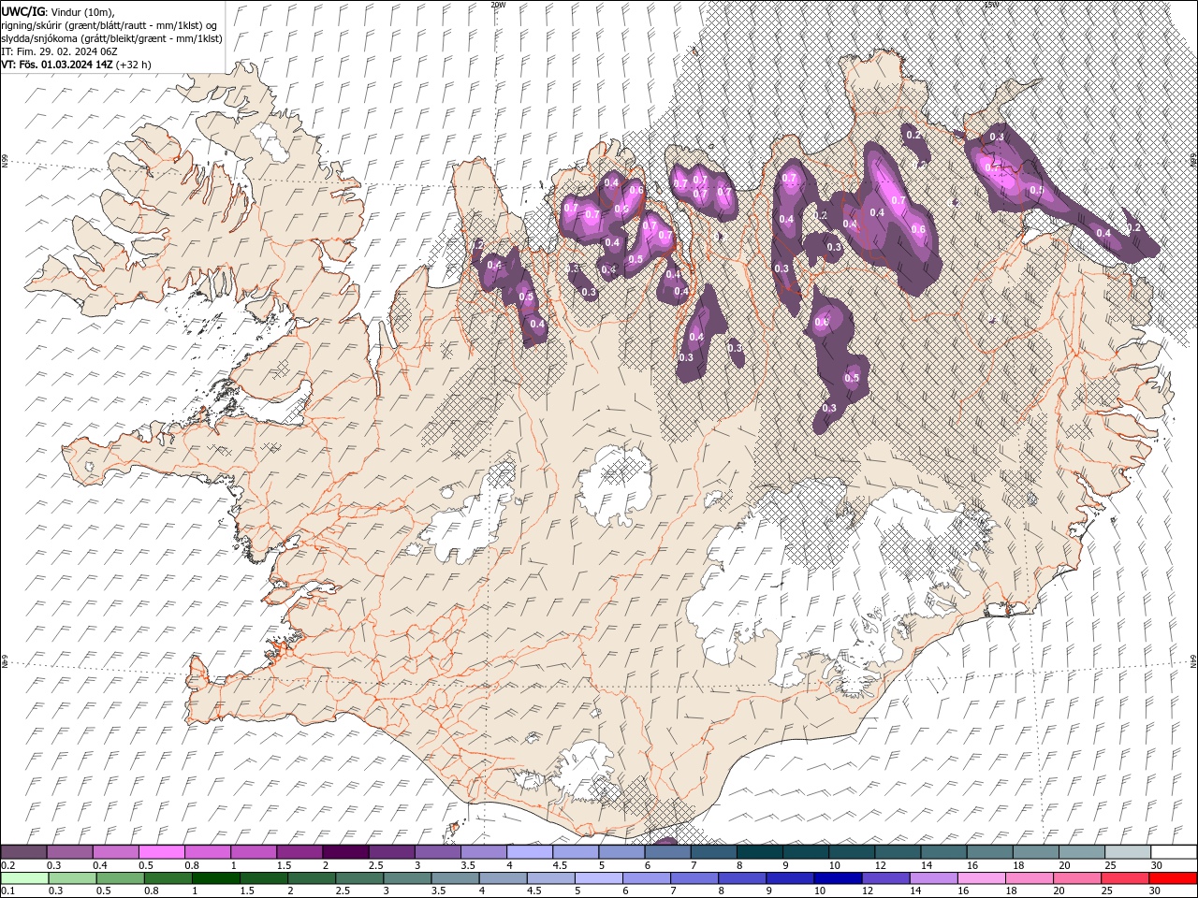Select the lower legend swatch starting at 2.5
Screen dimensions: 1198x898
[x=359, y=878]
